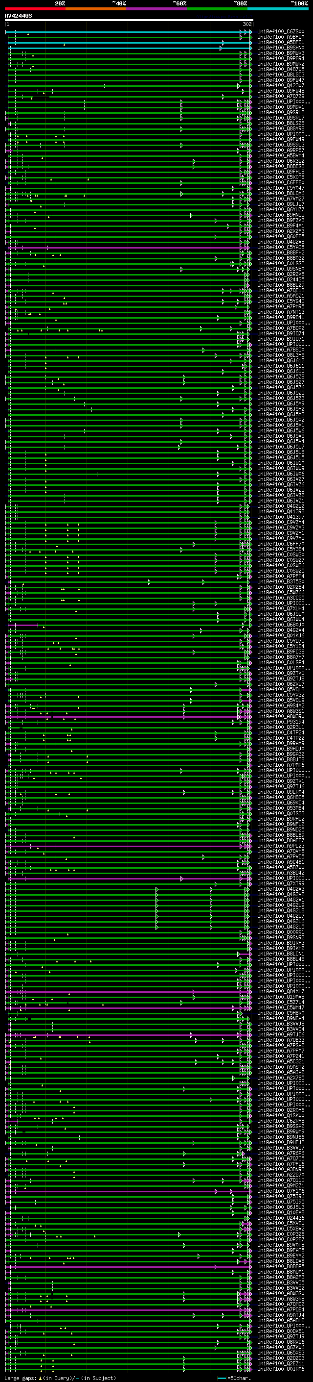
Task: Select the UniRef100_Q9LJW7 label
Action: 281,204
